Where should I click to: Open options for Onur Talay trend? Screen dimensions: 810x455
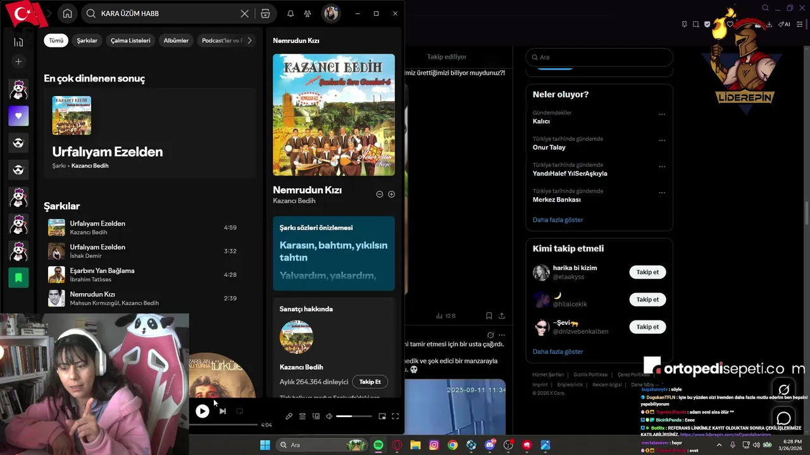[662, 140]
